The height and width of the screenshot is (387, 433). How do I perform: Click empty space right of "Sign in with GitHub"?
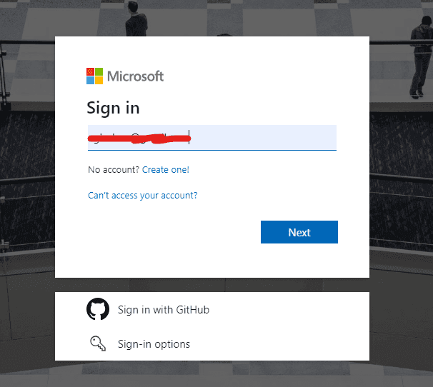point(293,310)
